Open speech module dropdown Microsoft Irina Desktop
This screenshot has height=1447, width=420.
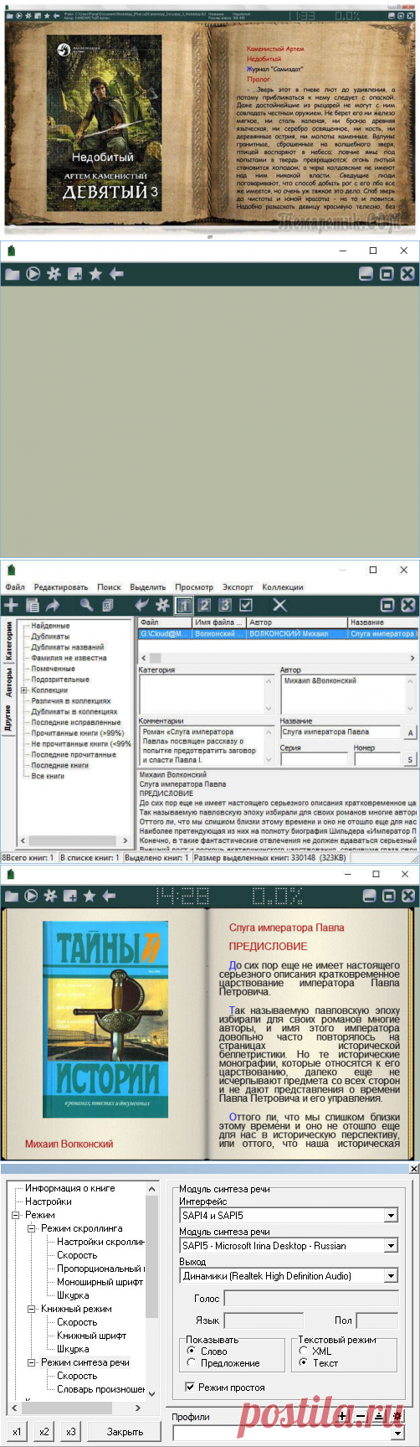tap(391, 1246)
